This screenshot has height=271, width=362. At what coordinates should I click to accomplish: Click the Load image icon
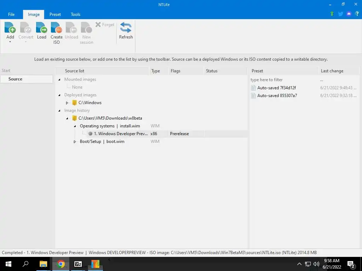click(42, 28)
